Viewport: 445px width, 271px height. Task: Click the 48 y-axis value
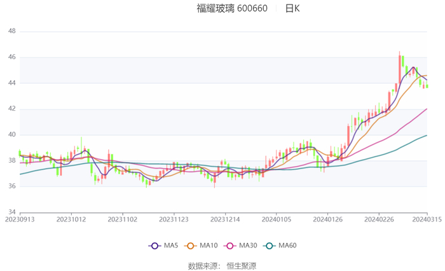pyautogui.click(x=12, y=31)
